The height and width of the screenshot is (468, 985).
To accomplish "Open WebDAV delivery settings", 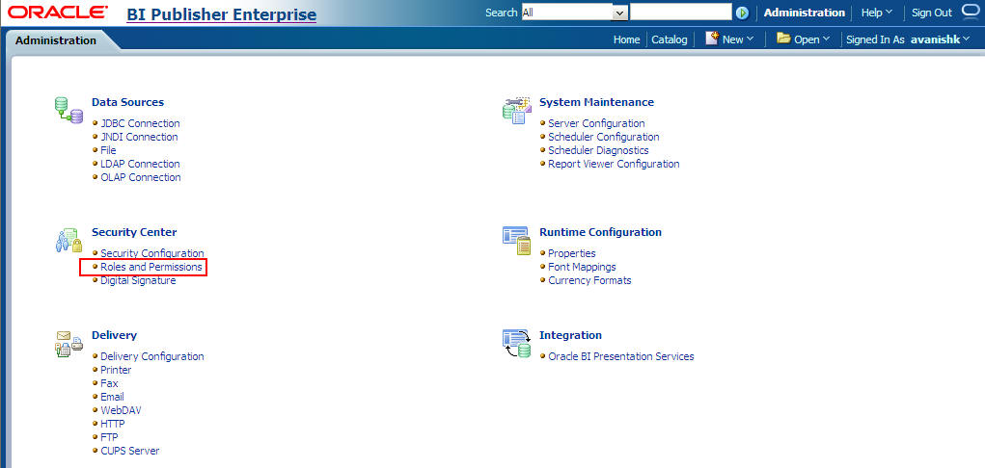I will pyautogui.click(x=121, y=410).
